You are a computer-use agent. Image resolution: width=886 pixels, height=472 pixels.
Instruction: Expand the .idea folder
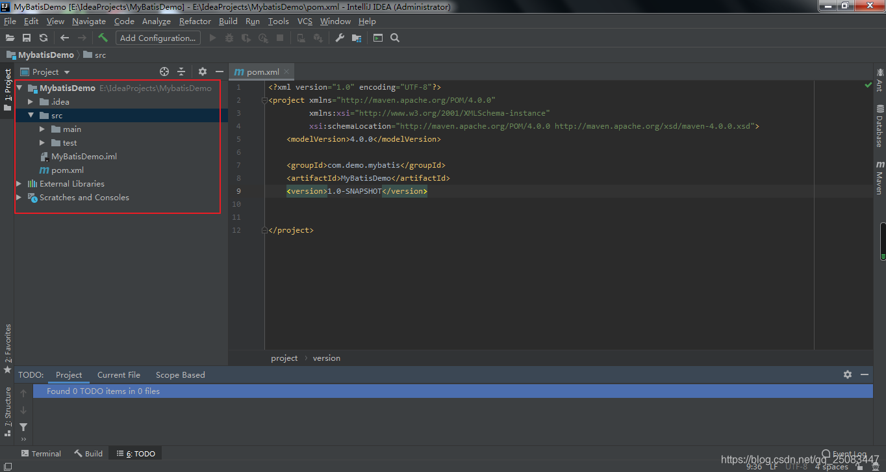(x=31, y=101)
